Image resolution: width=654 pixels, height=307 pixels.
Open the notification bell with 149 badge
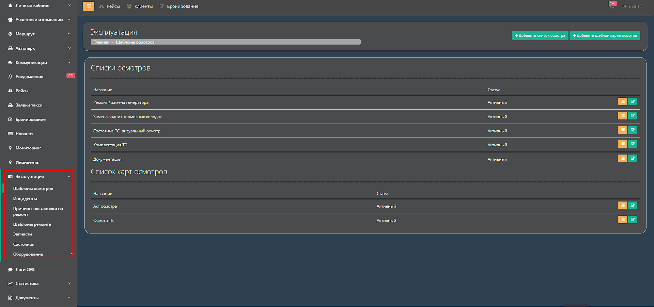click(612, 6)
